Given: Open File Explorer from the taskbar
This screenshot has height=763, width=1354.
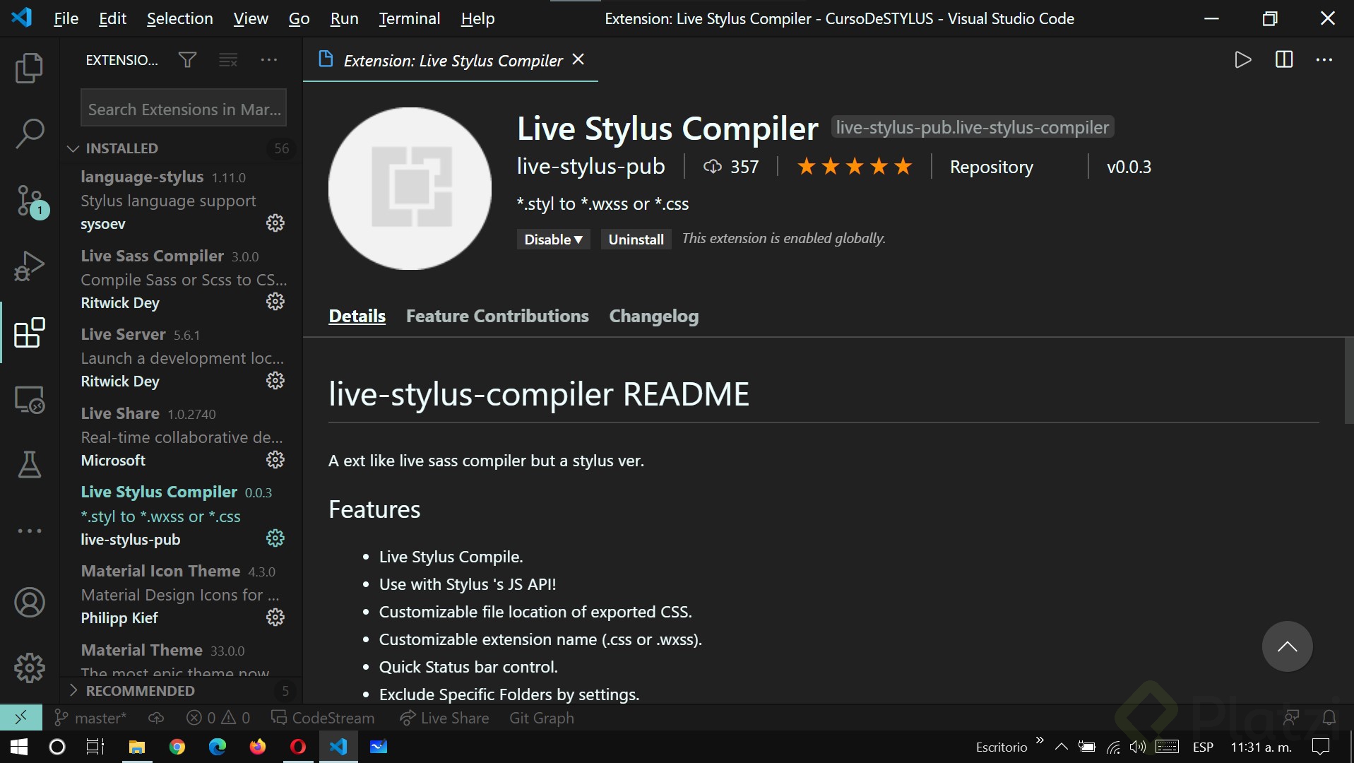Looking at the screenshot, I should 136,747.
